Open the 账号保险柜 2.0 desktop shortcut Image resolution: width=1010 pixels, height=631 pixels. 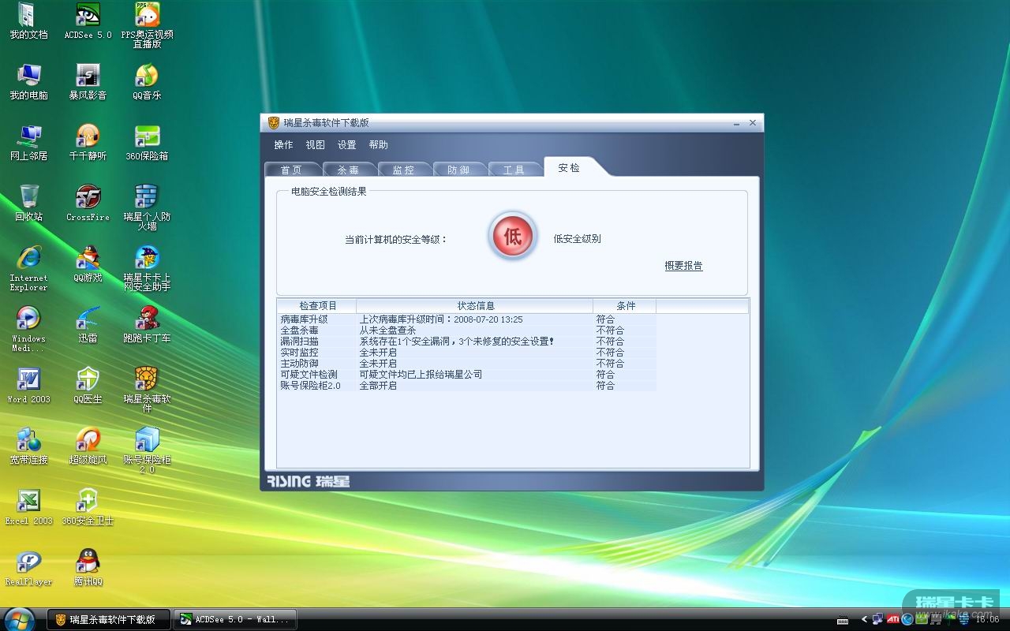tap(147, 451)
